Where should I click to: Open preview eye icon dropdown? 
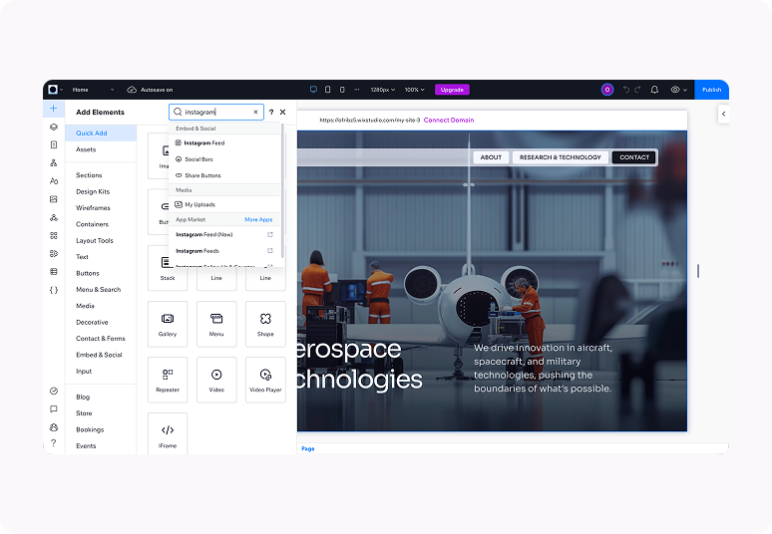pos(678,90)
